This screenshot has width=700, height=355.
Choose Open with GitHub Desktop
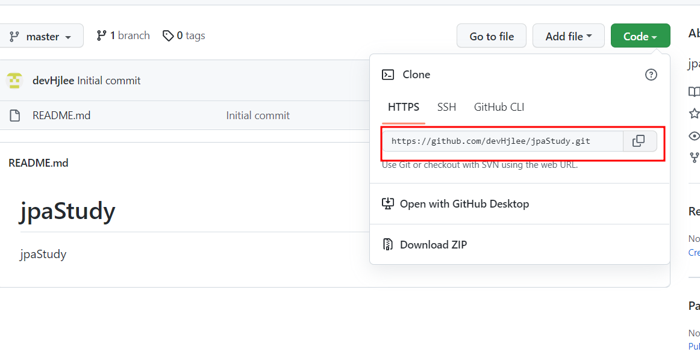(x=464, y=204)
